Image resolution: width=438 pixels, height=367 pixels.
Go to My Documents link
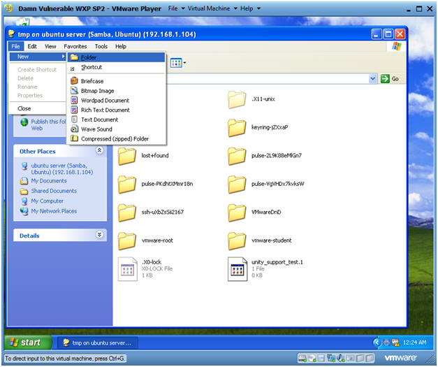pyautogui.click(x=49, y=181)
